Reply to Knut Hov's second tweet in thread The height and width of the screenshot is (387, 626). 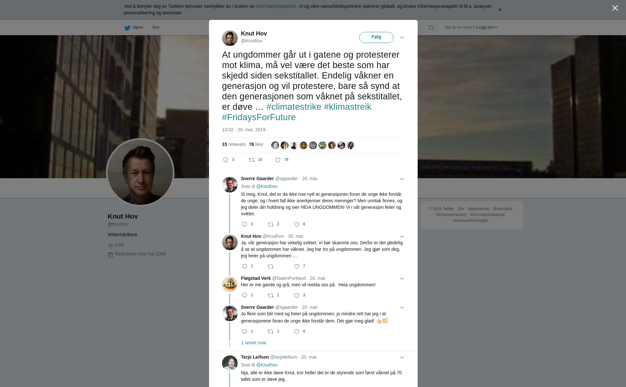(245, 266)
